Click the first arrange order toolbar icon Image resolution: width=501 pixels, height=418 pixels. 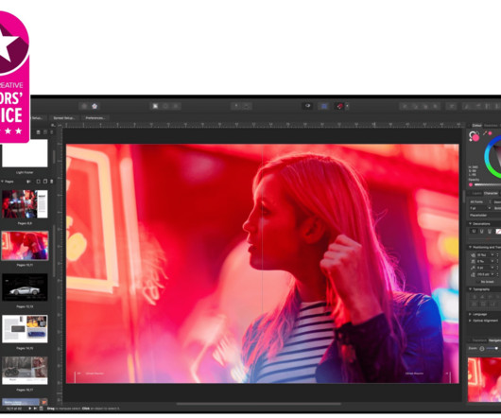(405, 106)
